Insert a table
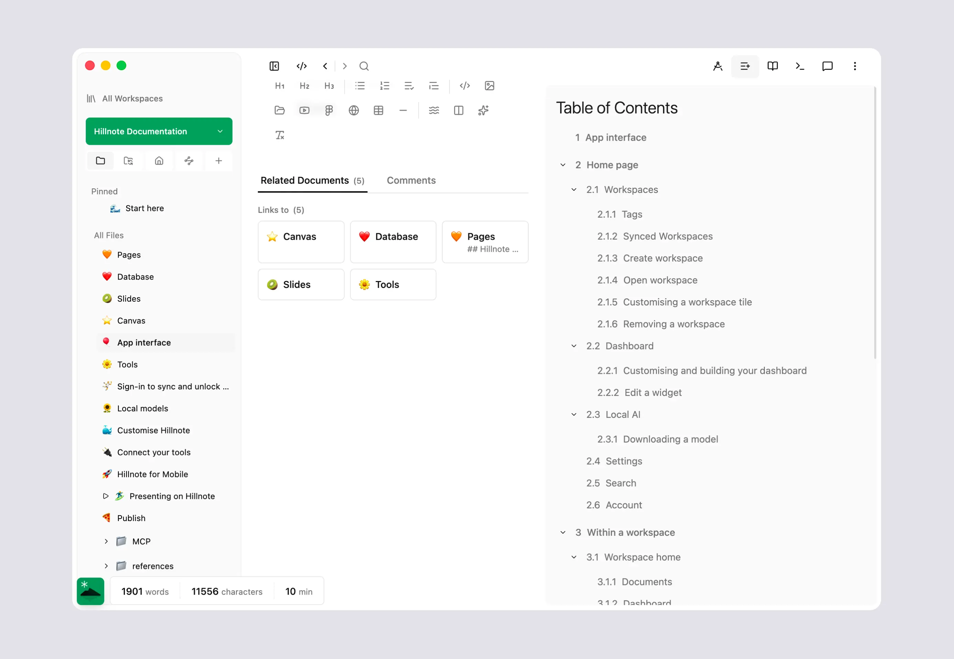 tap(379, 110)
